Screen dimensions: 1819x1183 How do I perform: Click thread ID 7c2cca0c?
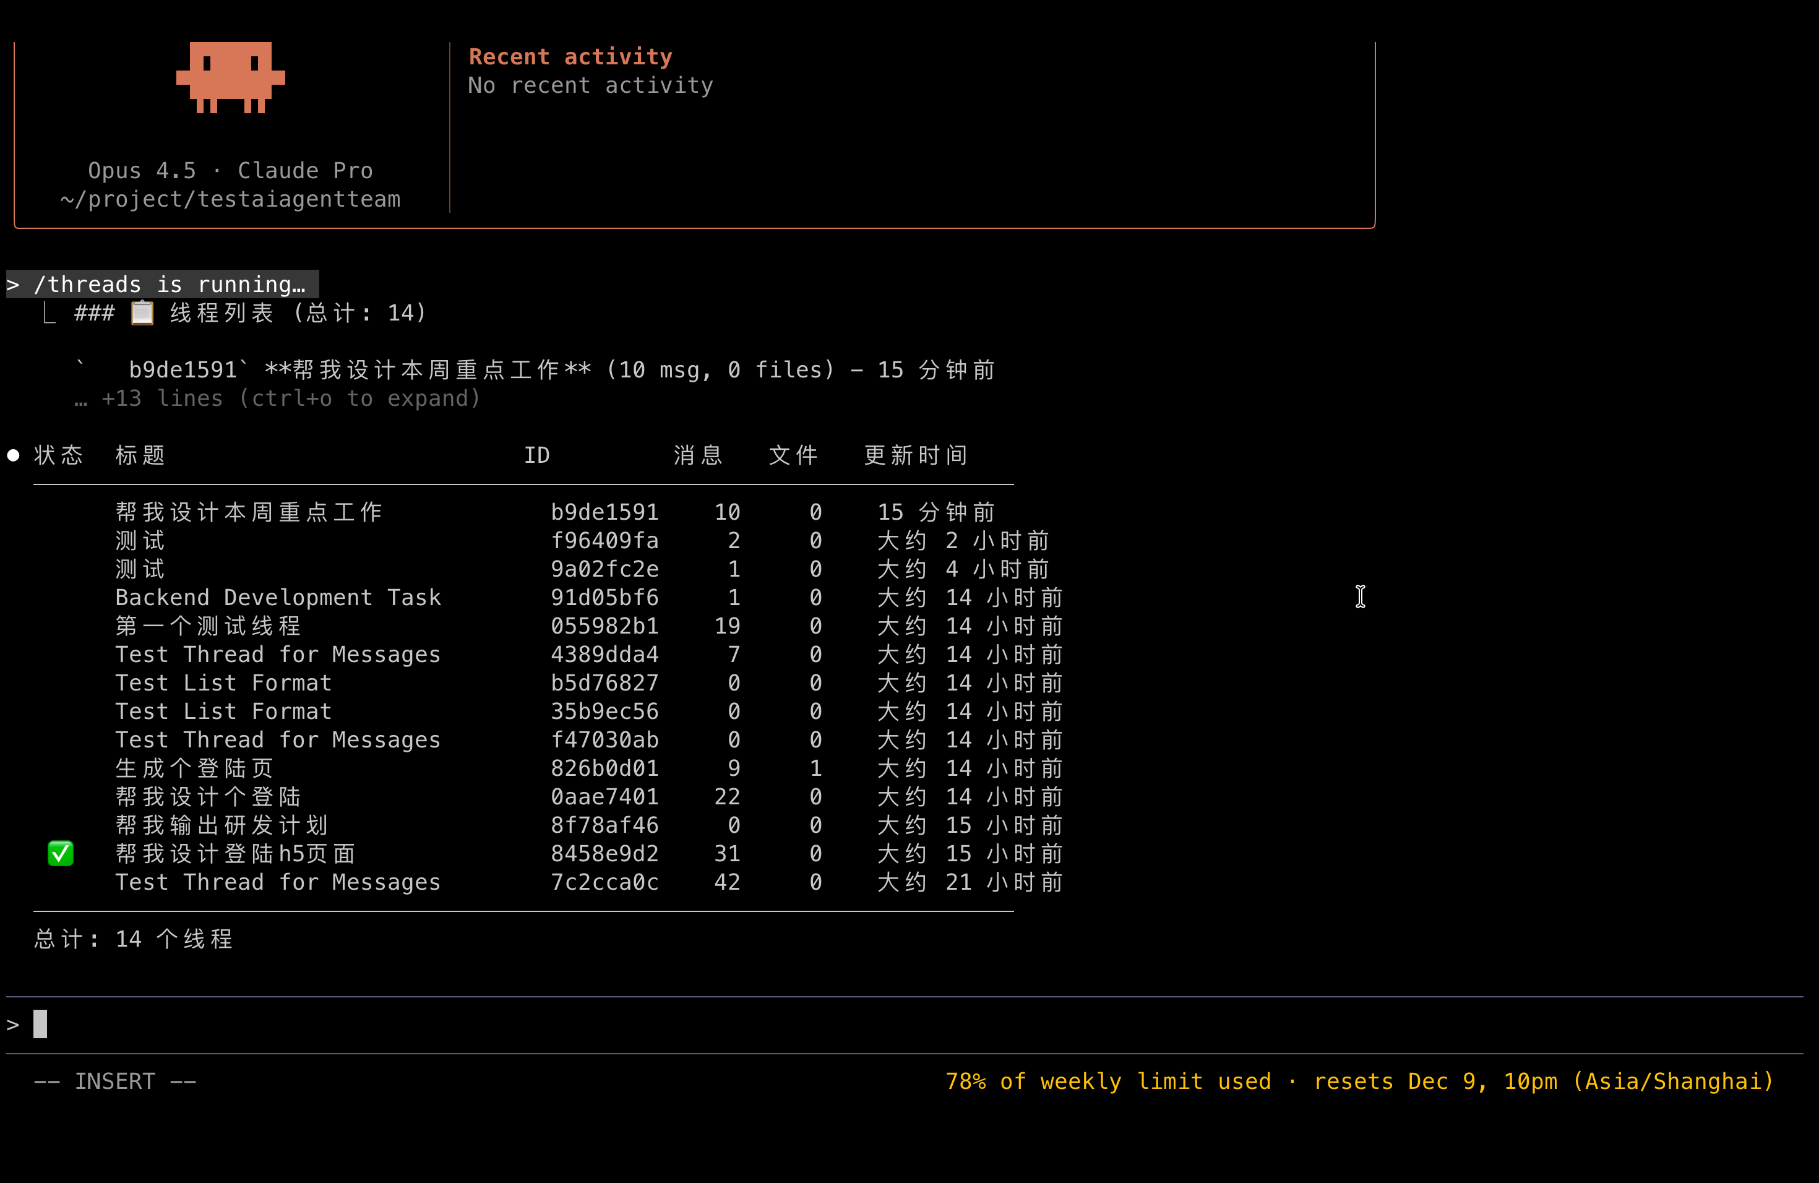(604, 882)
